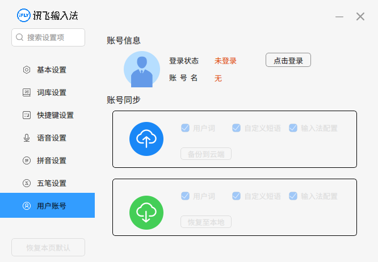The height and width of the screenshot is (262, 378).
Task: Select the 用户账号 section
Action: tap(47, 205)
